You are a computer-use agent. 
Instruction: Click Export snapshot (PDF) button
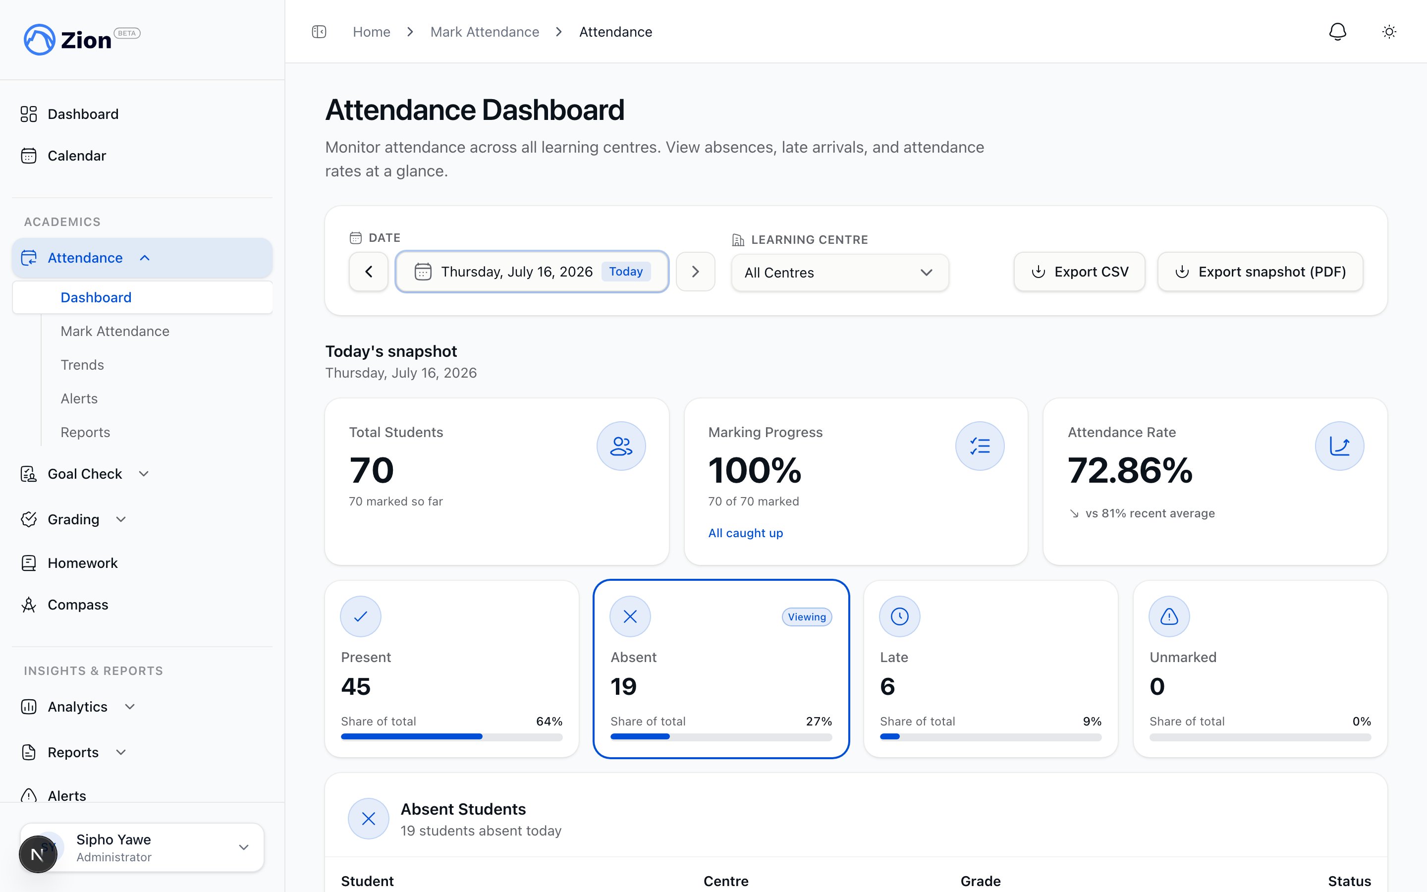coord(1260,272)
